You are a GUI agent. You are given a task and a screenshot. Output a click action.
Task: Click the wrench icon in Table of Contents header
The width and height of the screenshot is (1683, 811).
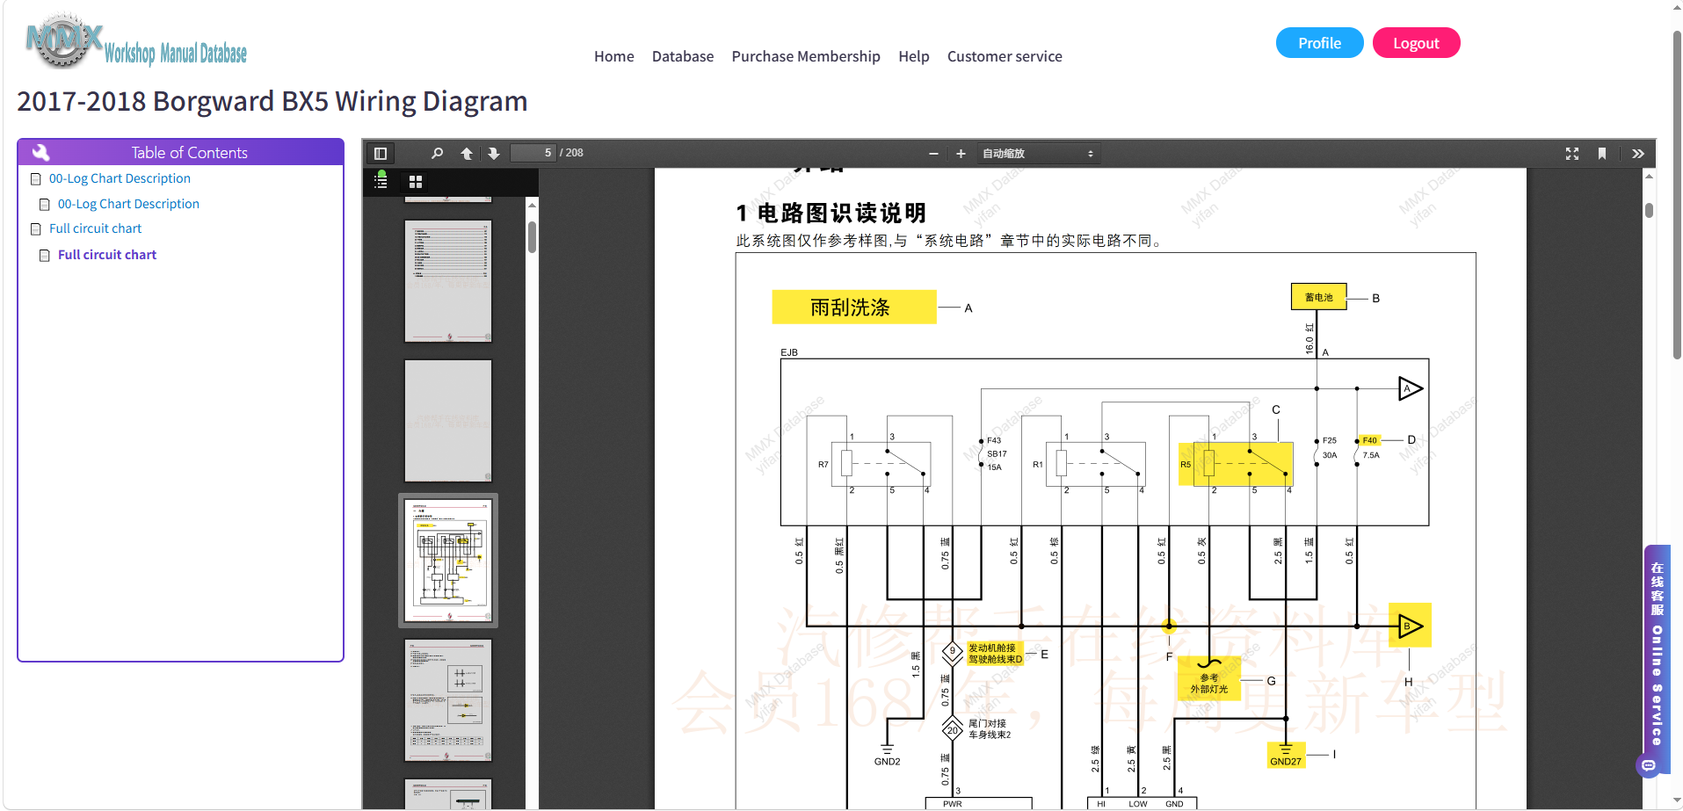pyautogui.click(x=40, y=152)
